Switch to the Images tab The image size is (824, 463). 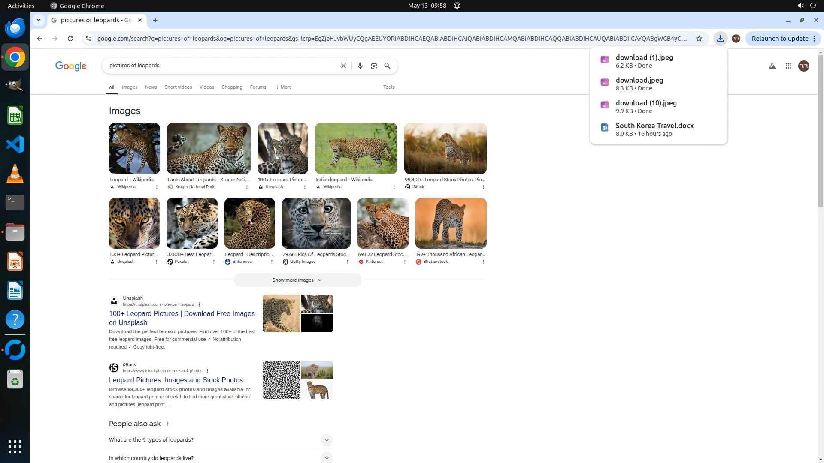tap(130, 87)
